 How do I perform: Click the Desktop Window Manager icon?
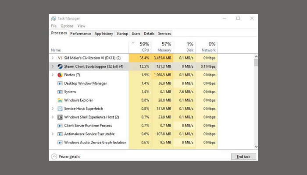[60, 84]
